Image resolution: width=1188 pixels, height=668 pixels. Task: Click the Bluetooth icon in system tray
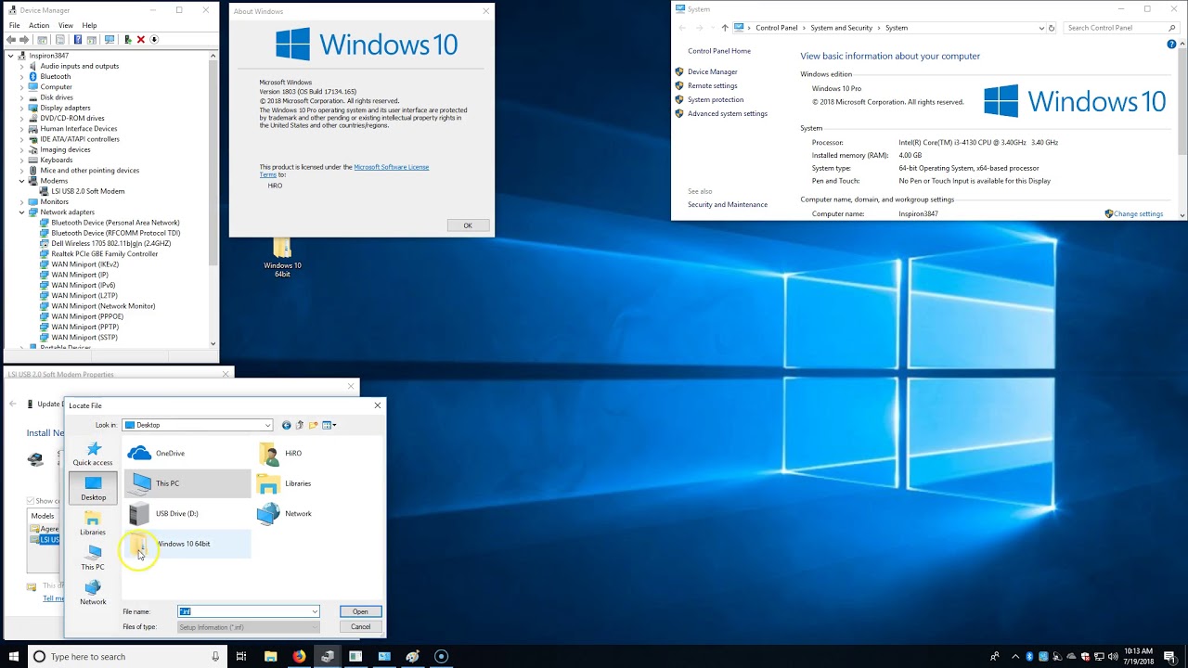[x=1030, y=656]
